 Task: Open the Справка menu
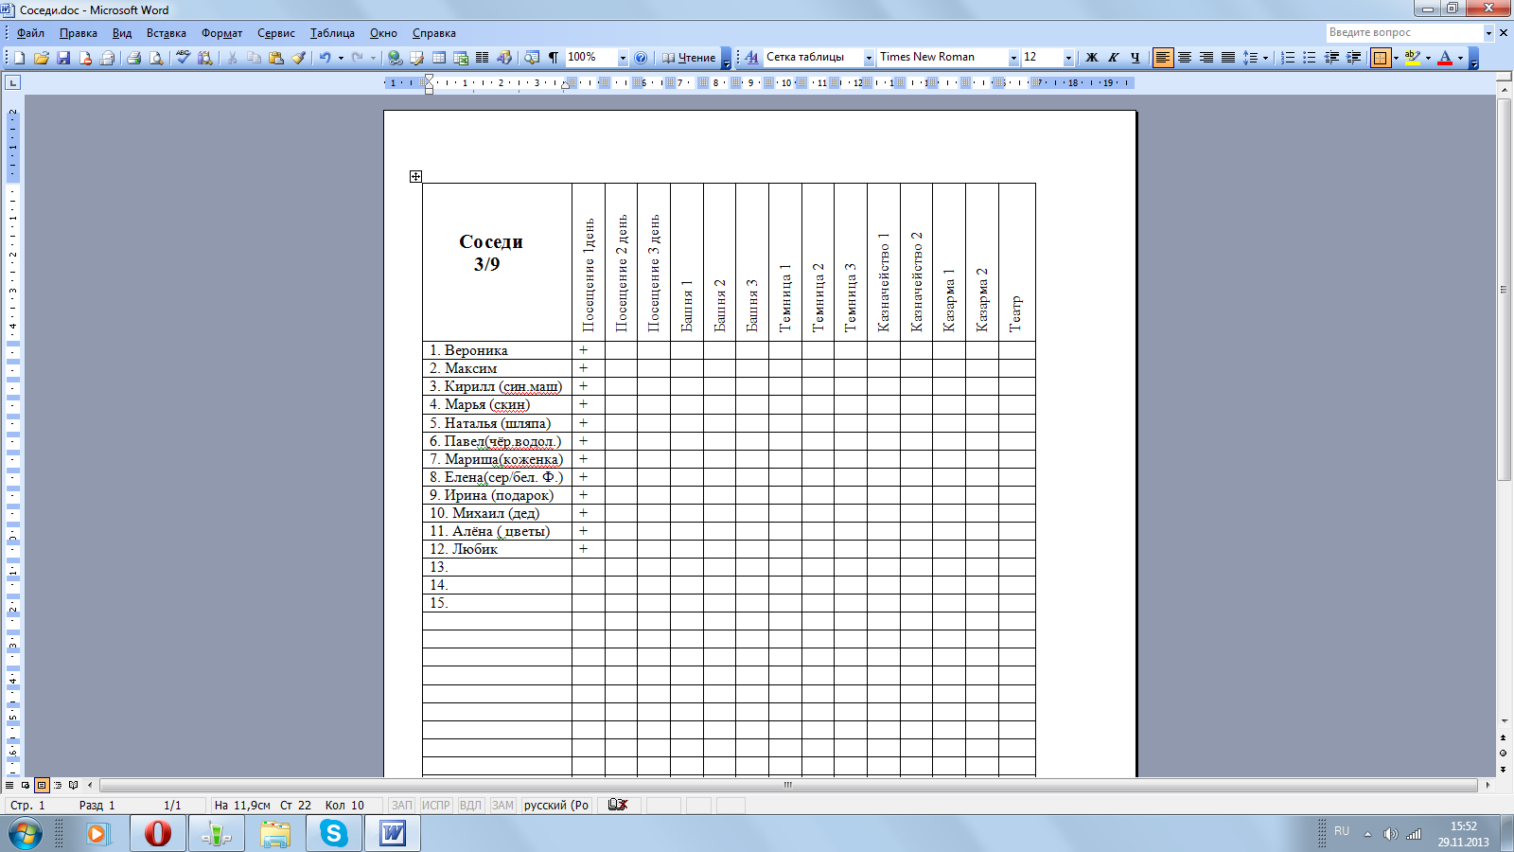tap(434, 33)
